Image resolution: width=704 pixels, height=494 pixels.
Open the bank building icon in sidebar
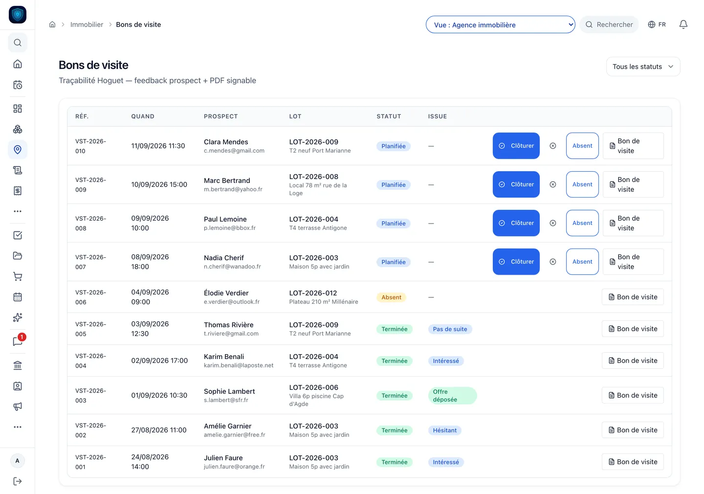point(18,365)
